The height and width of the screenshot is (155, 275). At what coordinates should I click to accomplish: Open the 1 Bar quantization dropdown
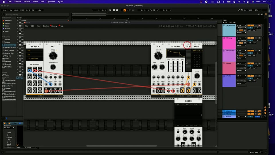tap(40, 10)
